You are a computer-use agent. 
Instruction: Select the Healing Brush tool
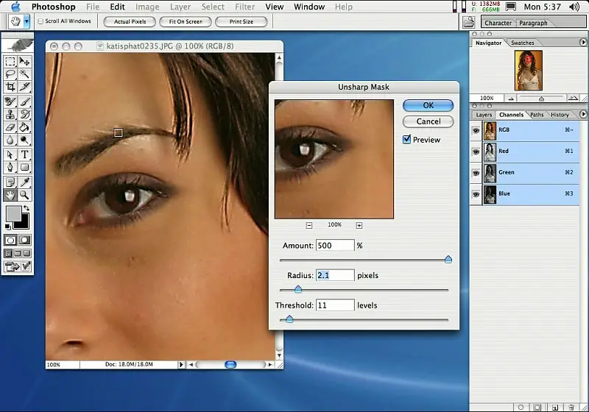coord(10,102)
